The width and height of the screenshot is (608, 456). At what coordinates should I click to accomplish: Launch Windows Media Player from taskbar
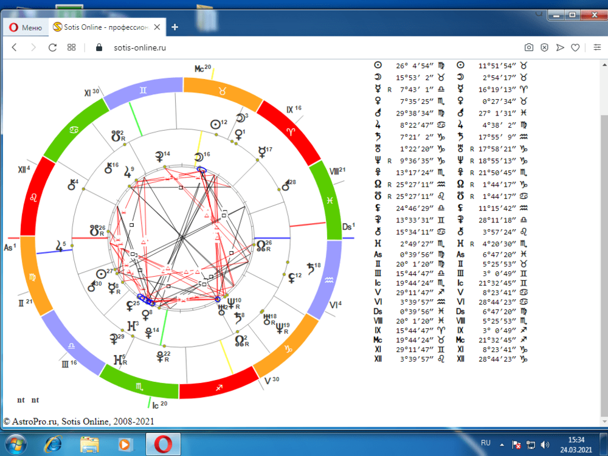[x=125, y=444]
